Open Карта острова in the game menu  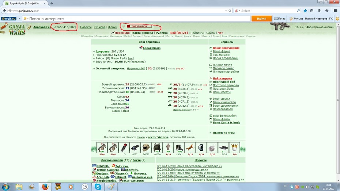coord(143,33)
